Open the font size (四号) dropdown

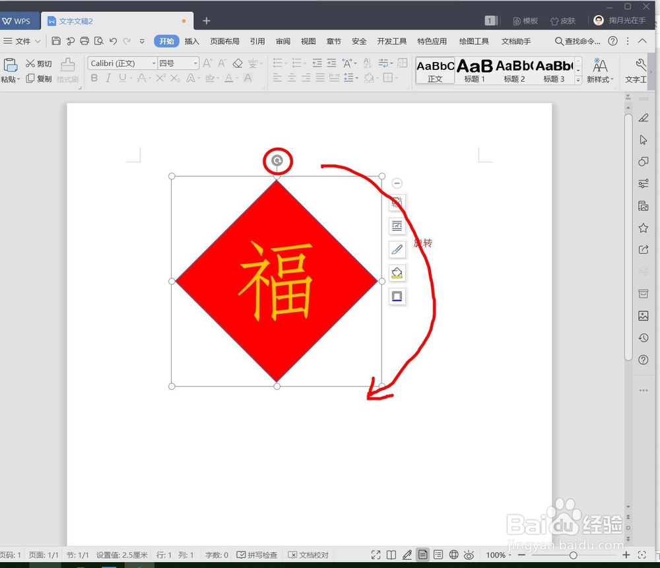[195, 63]
